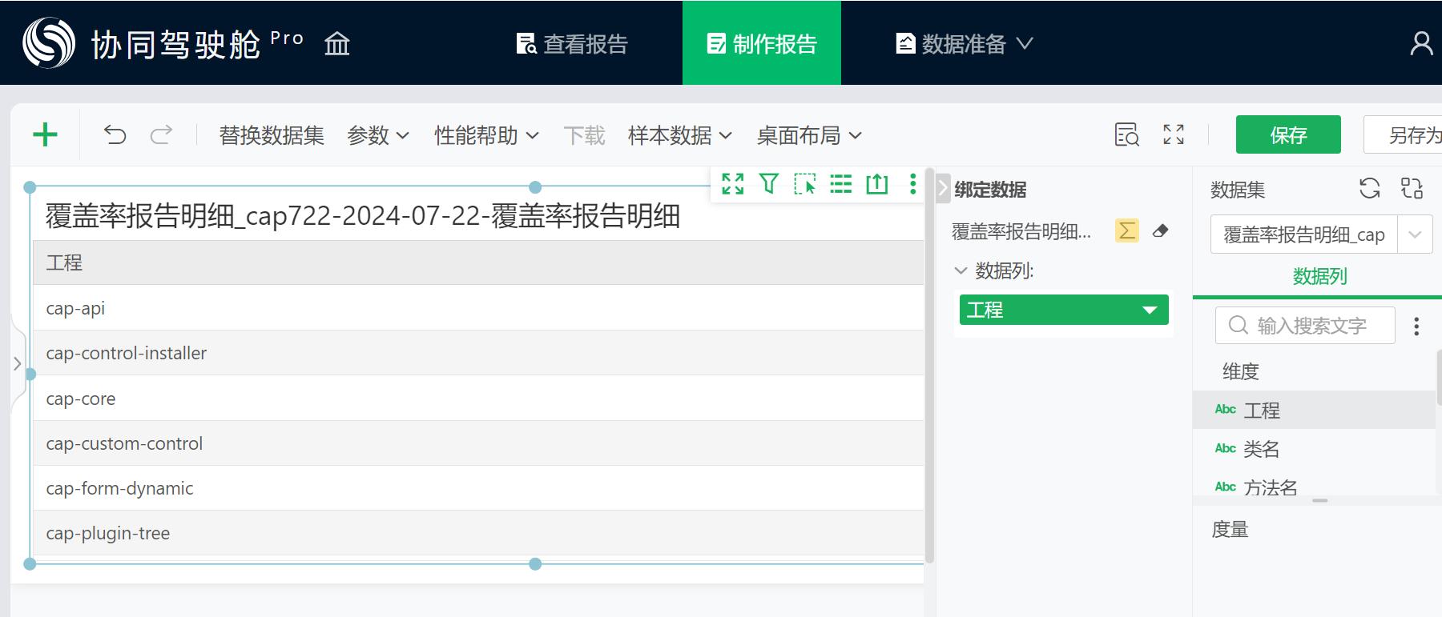Image resolution: width=1442 pixels, height=617 pixels.
Task: Click the green 保存 button
Action: pyautogui.click(x=1288, y=134)
